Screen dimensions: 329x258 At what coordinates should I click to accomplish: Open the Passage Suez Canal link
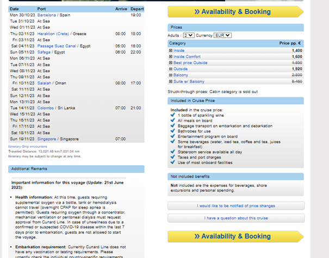click(x=57, y=46)
